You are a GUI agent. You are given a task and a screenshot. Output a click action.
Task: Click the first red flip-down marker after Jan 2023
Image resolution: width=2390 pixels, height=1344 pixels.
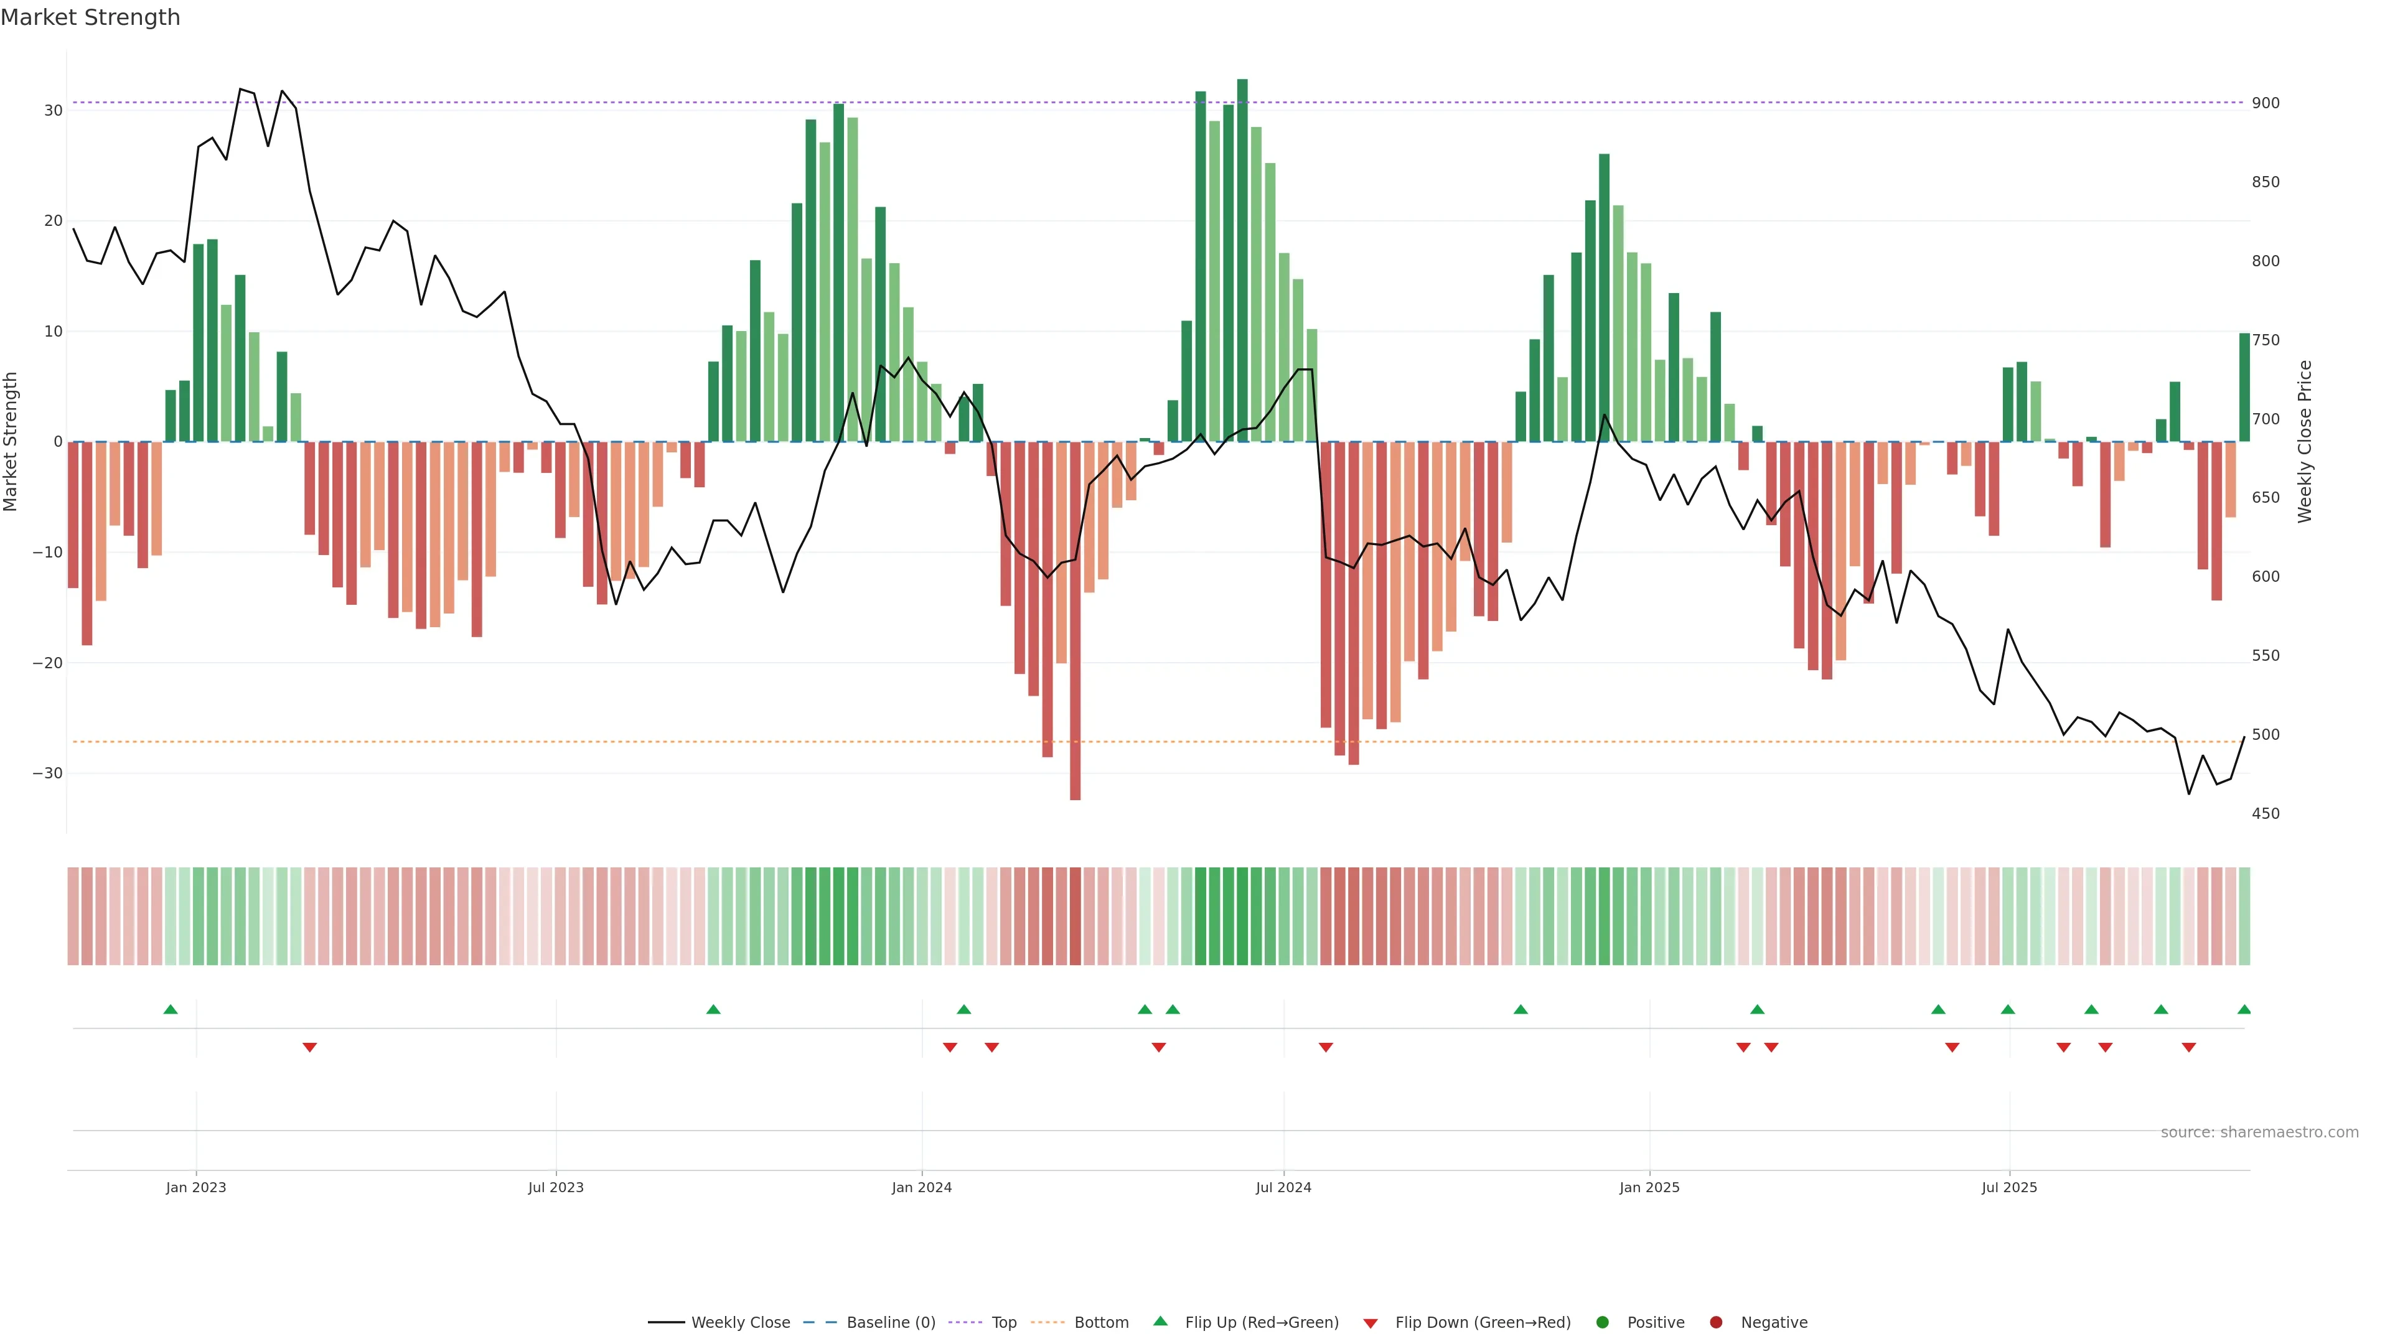click(x=310, y=1047)
